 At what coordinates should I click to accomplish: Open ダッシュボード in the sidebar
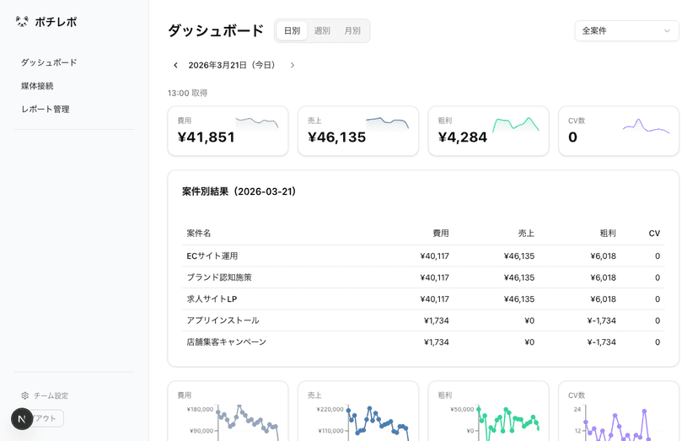tap(49, 62)
